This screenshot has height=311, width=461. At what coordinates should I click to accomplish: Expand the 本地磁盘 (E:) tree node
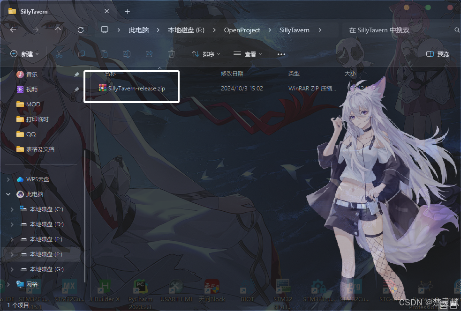pyautogui.click(x=12, y=239)
